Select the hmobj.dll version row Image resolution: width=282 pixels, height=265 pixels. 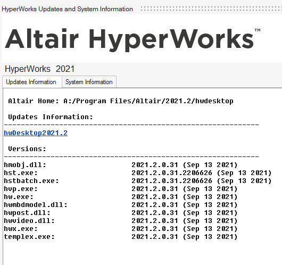pos(121,165)
